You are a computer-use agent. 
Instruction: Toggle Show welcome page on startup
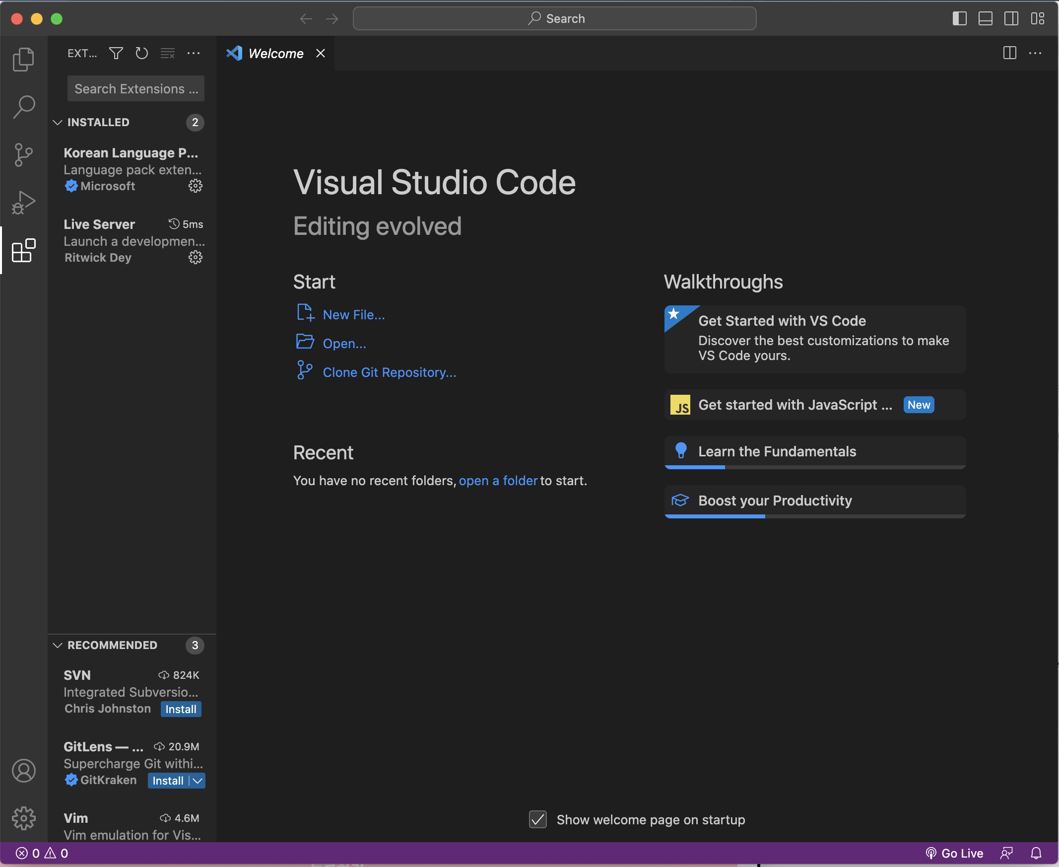point(537,819)
